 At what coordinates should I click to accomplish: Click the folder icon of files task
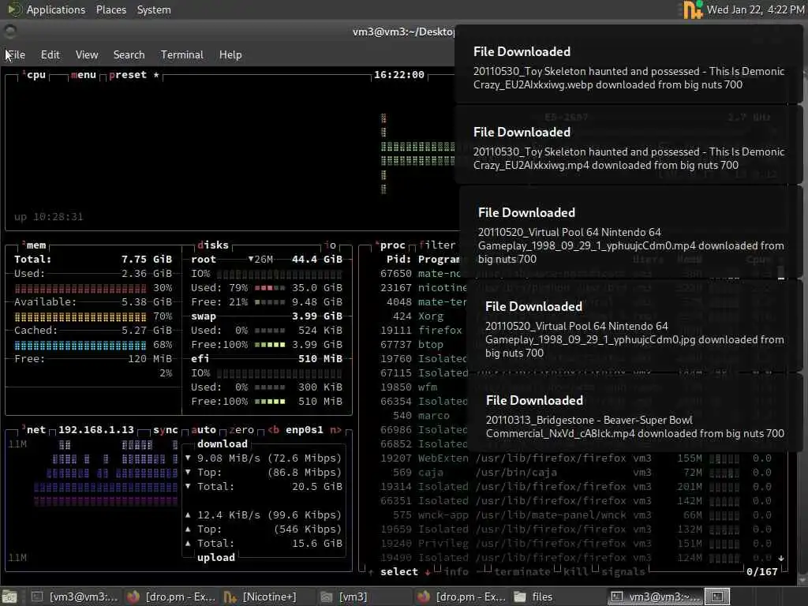click(520, 597)
